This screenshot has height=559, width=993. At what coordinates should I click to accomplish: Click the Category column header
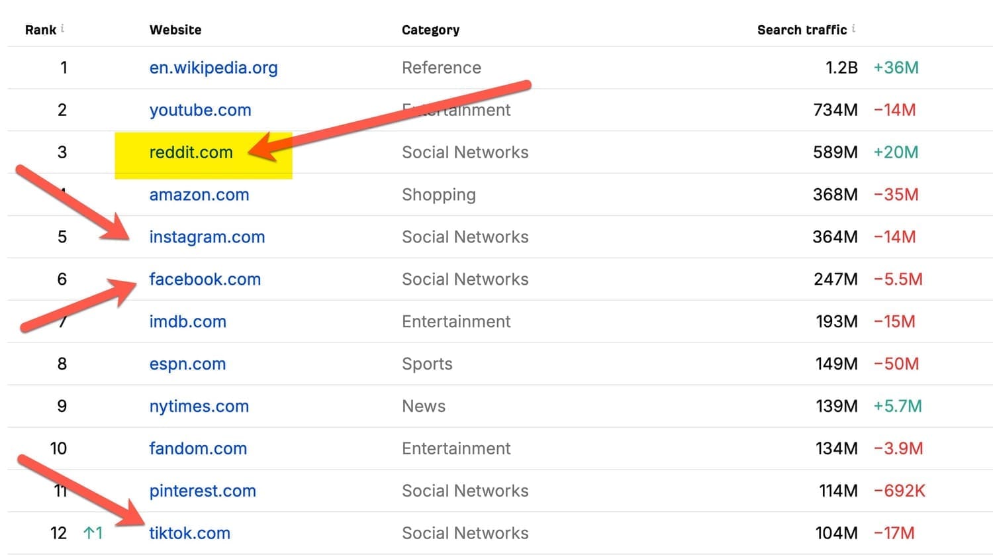coord(430,30)
